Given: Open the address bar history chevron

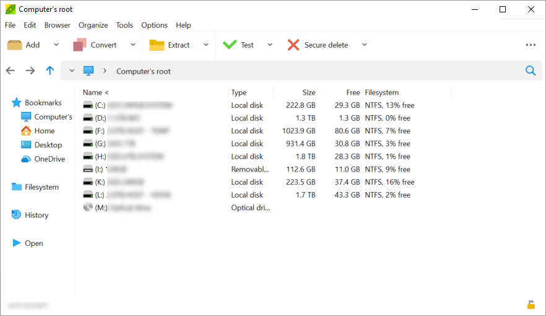Looking at the screenshot, I should tap(72, 71).
